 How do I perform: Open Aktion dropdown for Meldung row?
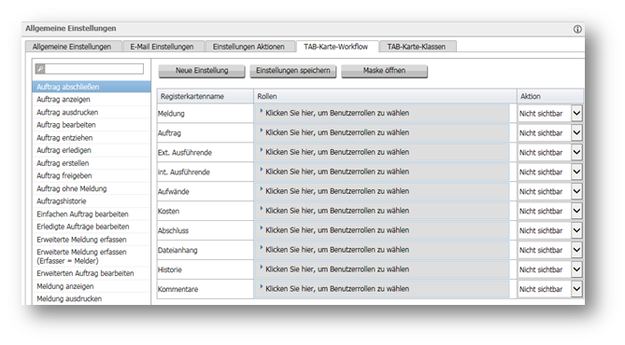tap(576, 114)
